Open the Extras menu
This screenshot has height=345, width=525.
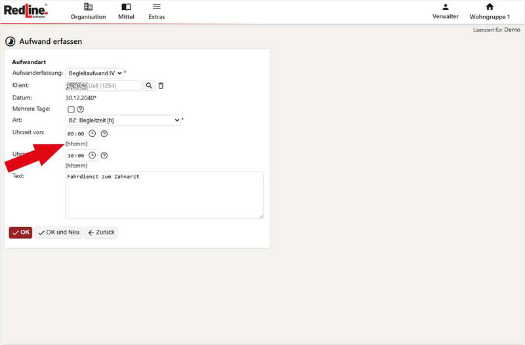157,11
